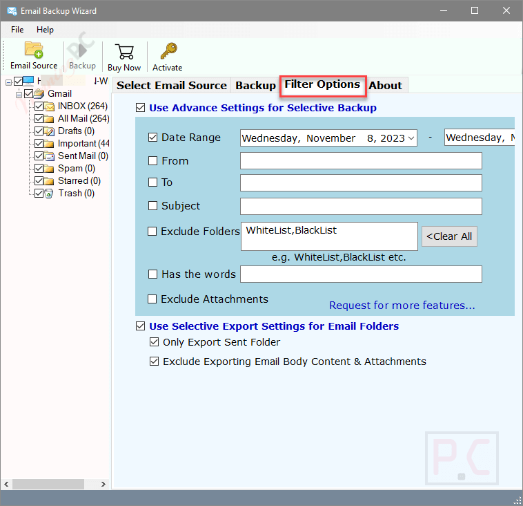The height and width of the screenshot is (506, 523).
Task: Click the Activate key icon
Action: coord(168,50)
